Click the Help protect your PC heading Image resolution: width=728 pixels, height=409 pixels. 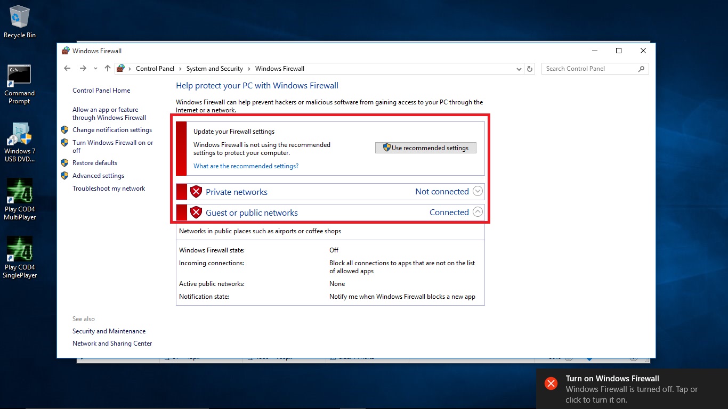point(257,86)
